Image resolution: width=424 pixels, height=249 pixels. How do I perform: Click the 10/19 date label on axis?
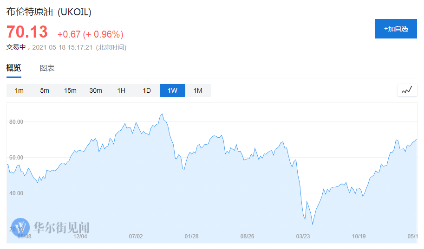[x=359, y=236]
